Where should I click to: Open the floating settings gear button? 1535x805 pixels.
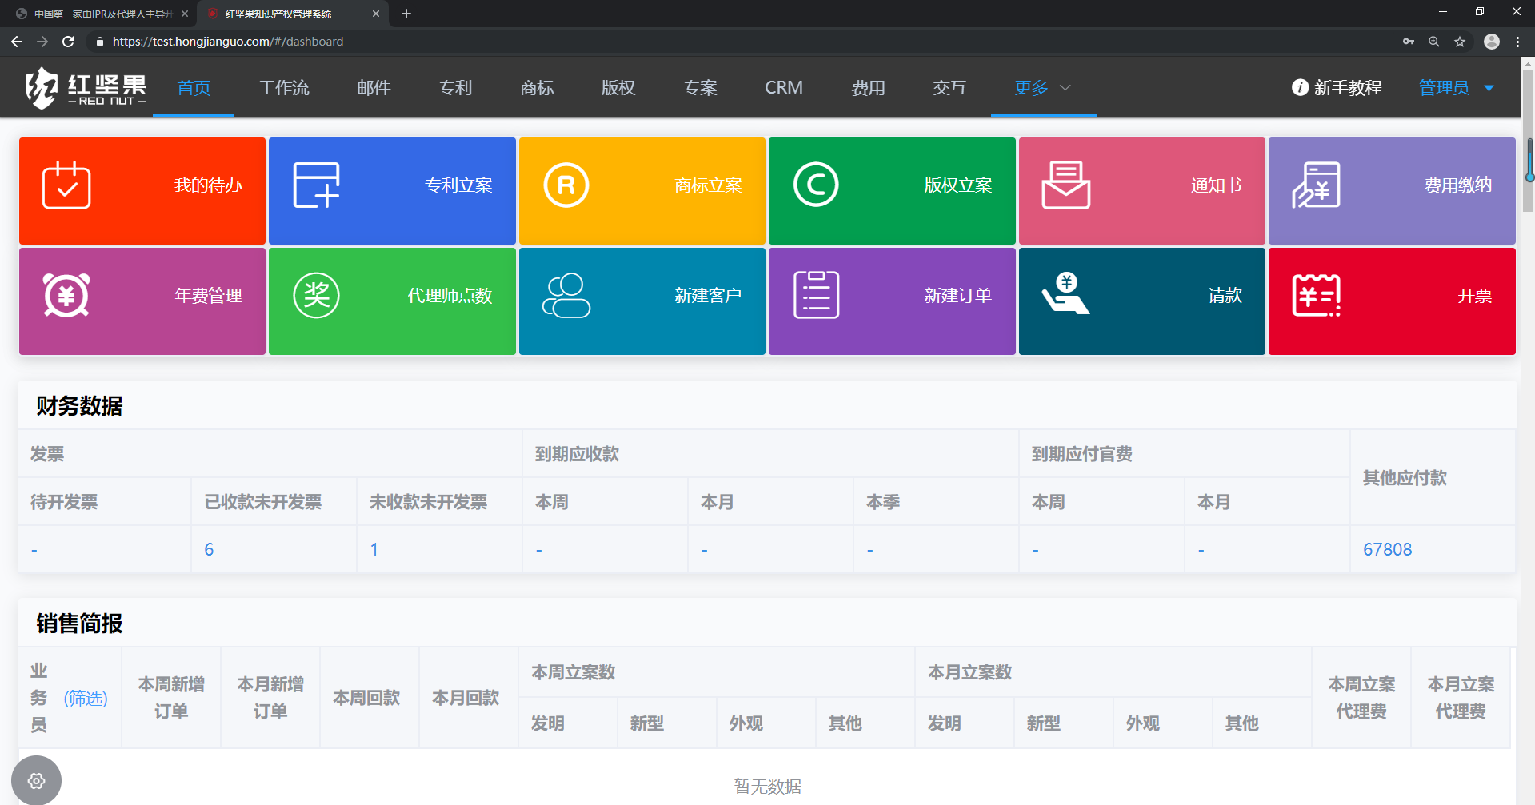click(x=37, y=780)
